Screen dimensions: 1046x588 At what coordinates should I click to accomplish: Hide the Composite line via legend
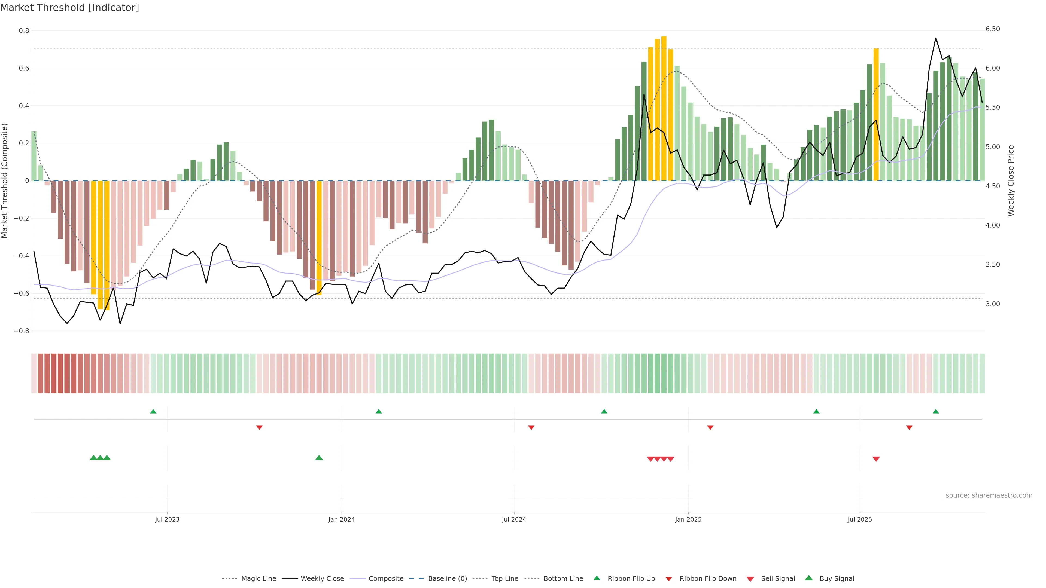tap(386, 579)
